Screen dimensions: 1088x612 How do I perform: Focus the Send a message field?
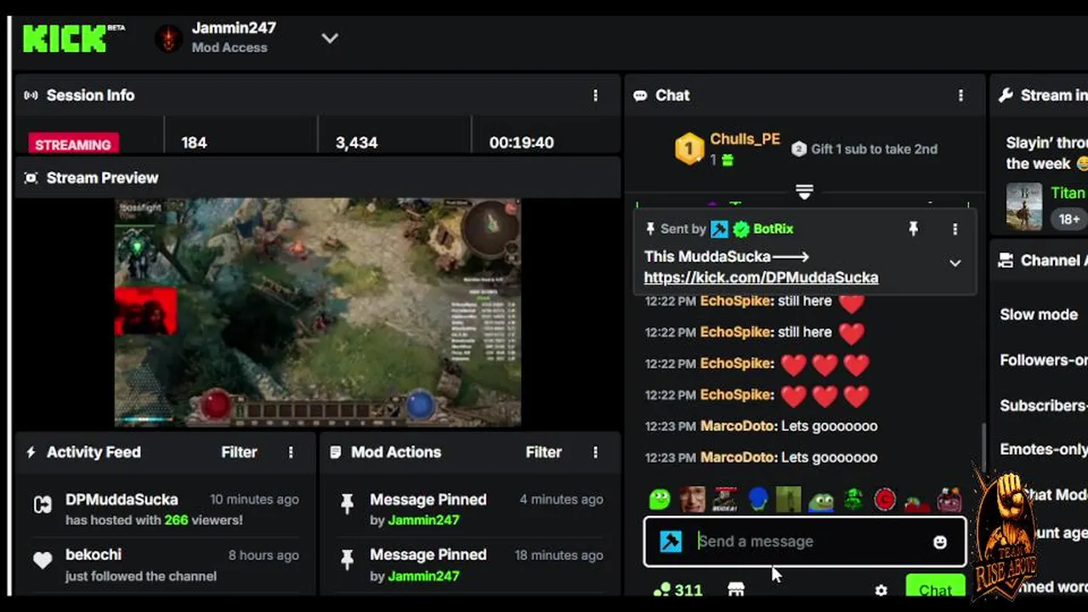pos(805,541)
